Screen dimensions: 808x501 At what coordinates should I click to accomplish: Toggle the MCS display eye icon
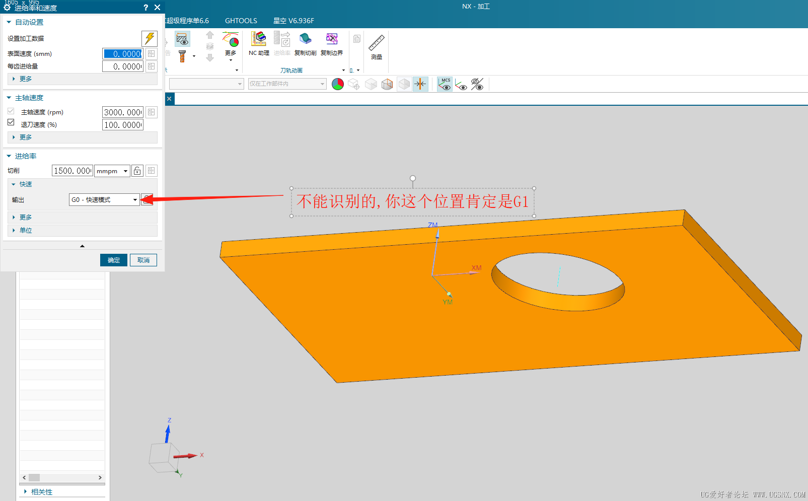[445, 84]
